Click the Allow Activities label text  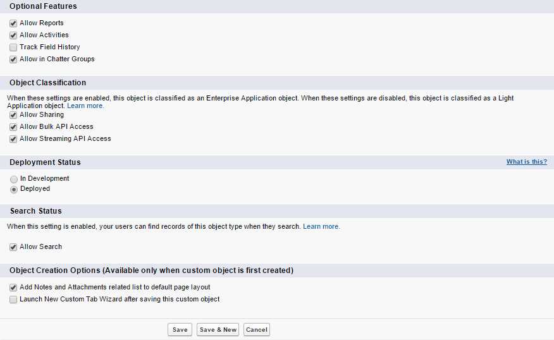pyautogui.click(x=44, y=35)
